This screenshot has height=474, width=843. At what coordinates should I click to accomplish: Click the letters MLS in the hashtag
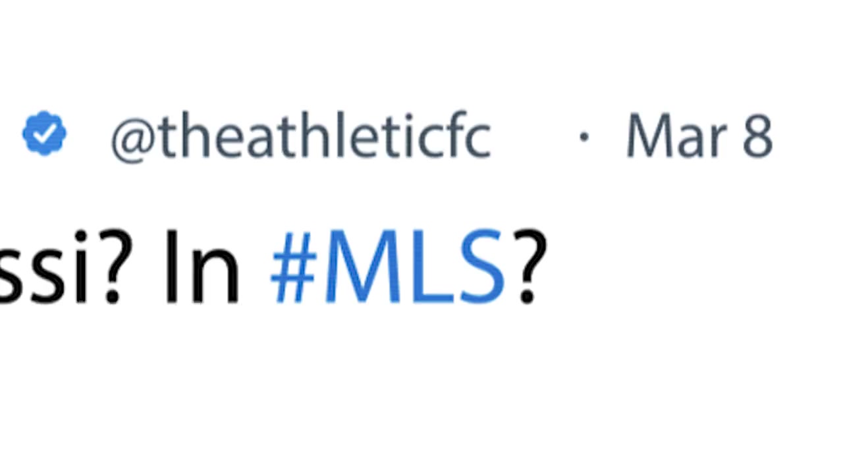pyautogui.click(x=414, y=266)
